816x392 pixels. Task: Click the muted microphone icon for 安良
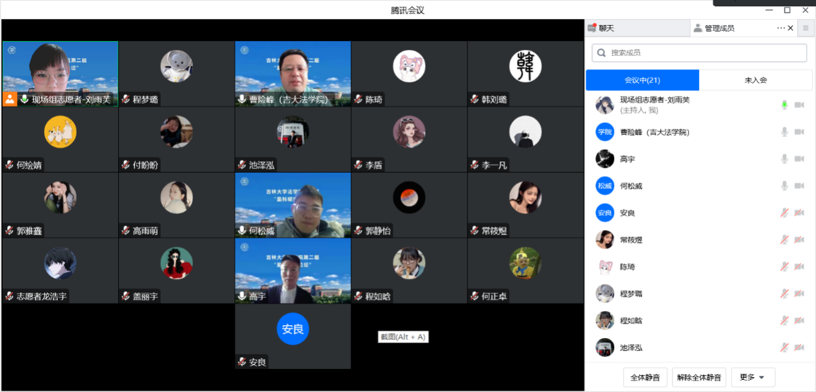[x=784, y=213]
